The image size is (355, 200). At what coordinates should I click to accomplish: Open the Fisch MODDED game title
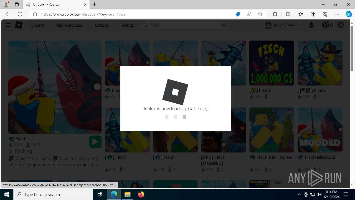tap(317, 157)
